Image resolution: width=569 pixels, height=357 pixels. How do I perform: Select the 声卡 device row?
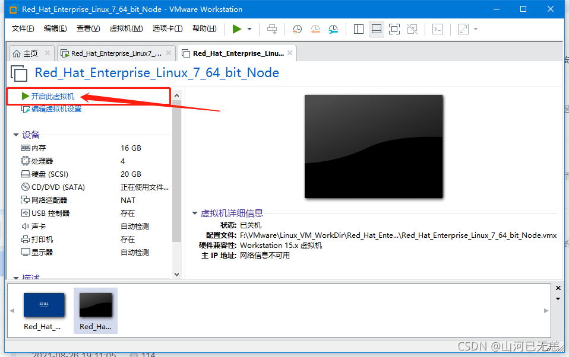coord(94,226)
